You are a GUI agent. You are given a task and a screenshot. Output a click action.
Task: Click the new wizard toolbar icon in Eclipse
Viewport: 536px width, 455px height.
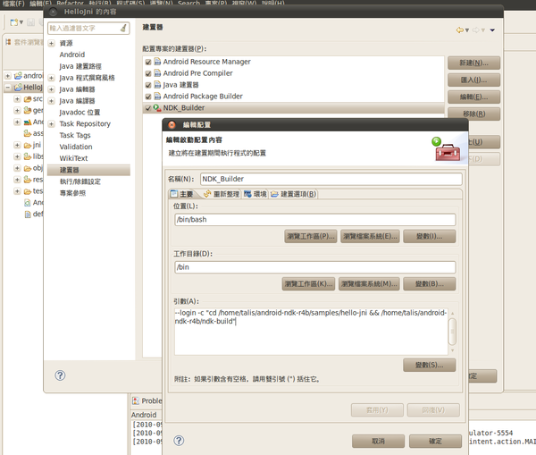(14, 22)
